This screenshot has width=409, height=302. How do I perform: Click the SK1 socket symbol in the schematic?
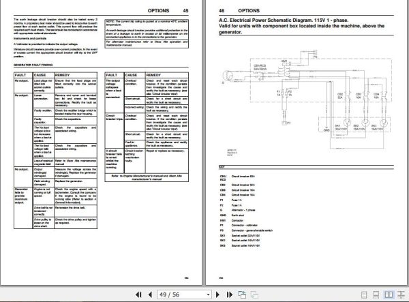click(347, 122)
